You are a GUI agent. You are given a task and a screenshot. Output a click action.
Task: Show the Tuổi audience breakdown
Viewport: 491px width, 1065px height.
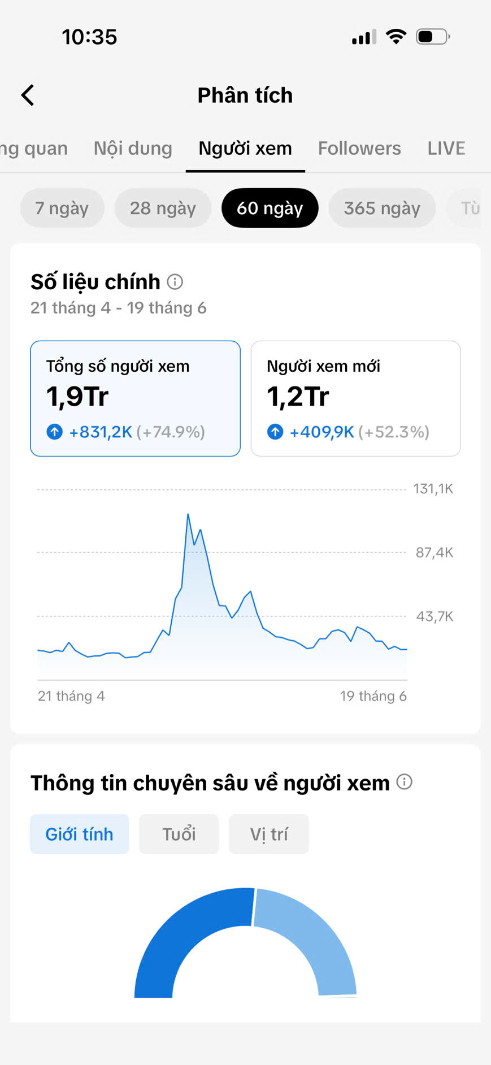179,834
